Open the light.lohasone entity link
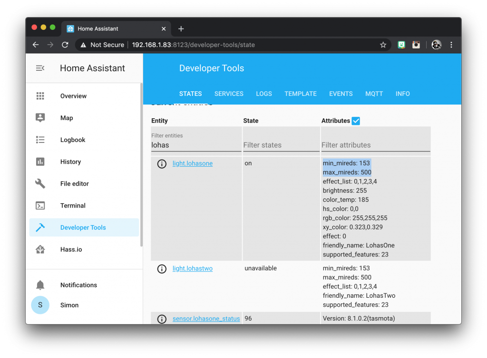Image resolution: width=487 pixels, height=358 pixels. (x=193, y=163)
